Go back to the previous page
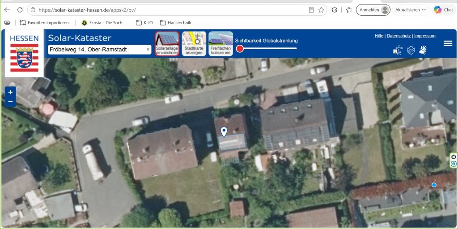 pos(7,10)
